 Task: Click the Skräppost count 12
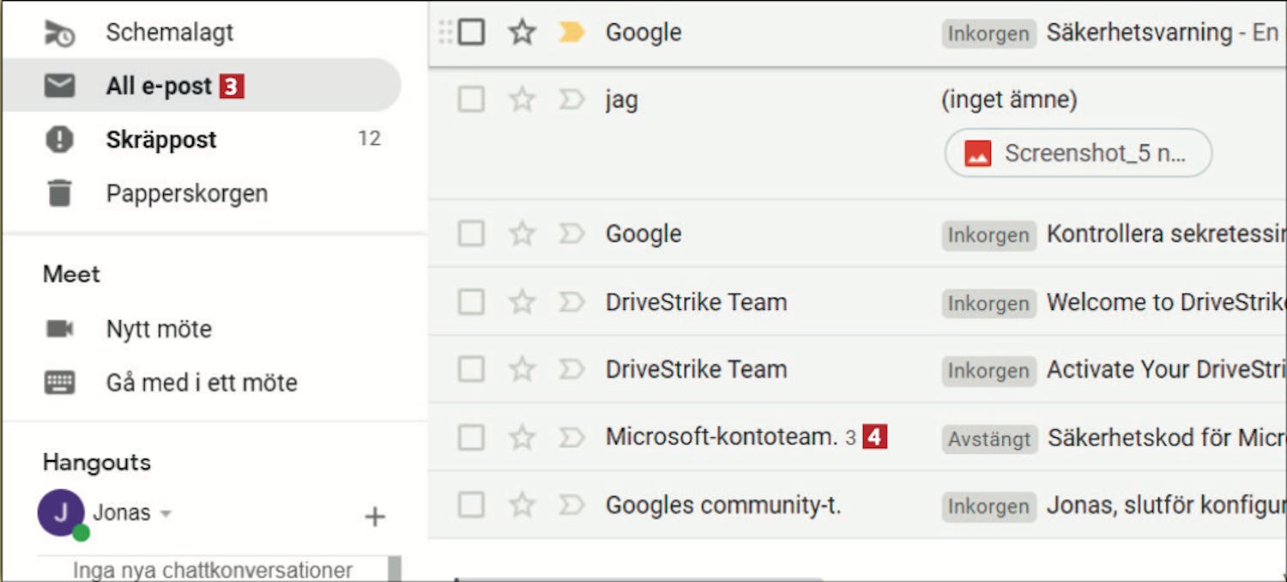point(369,139)
